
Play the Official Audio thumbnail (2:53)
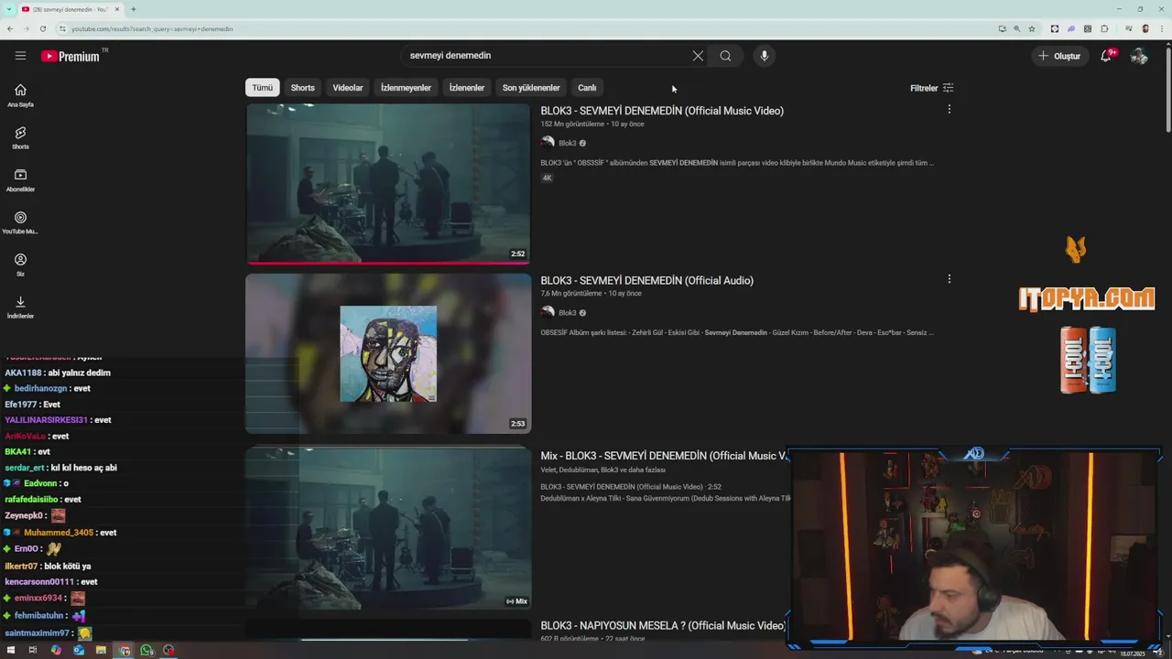388,353
